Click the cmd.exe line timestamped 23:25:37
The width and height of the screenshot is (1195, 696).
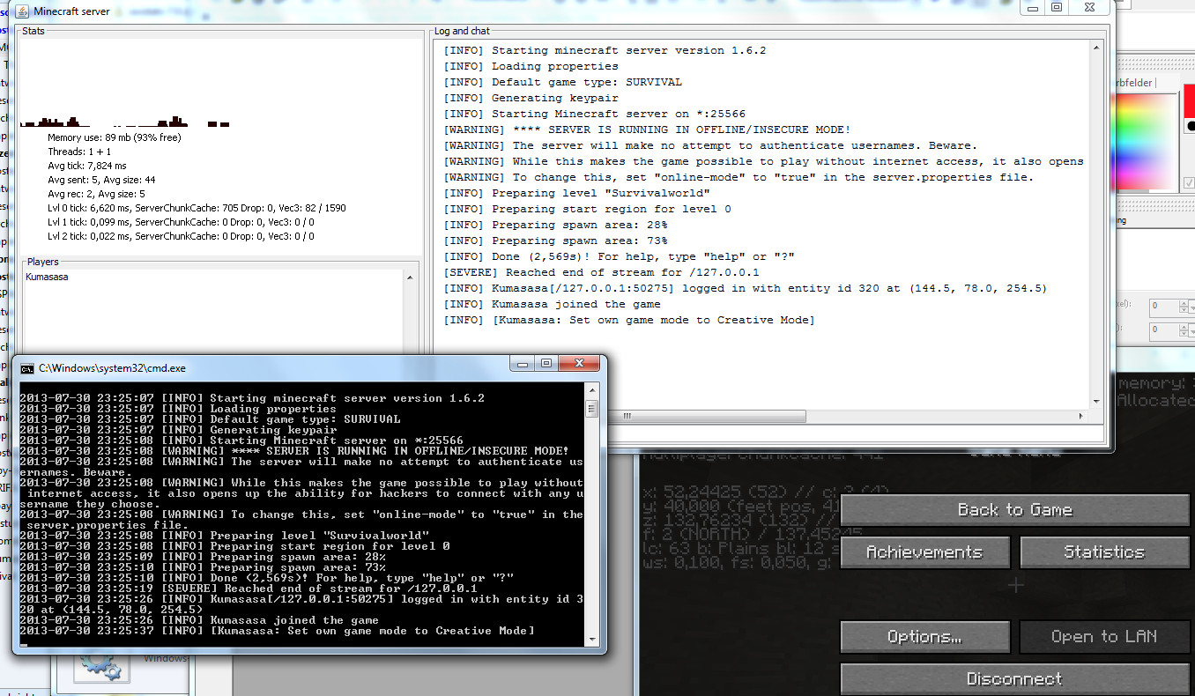pos(277,631)
